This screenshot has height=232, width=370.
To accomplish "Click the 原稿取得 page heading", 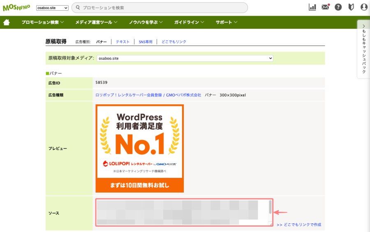I will (56, 41).
